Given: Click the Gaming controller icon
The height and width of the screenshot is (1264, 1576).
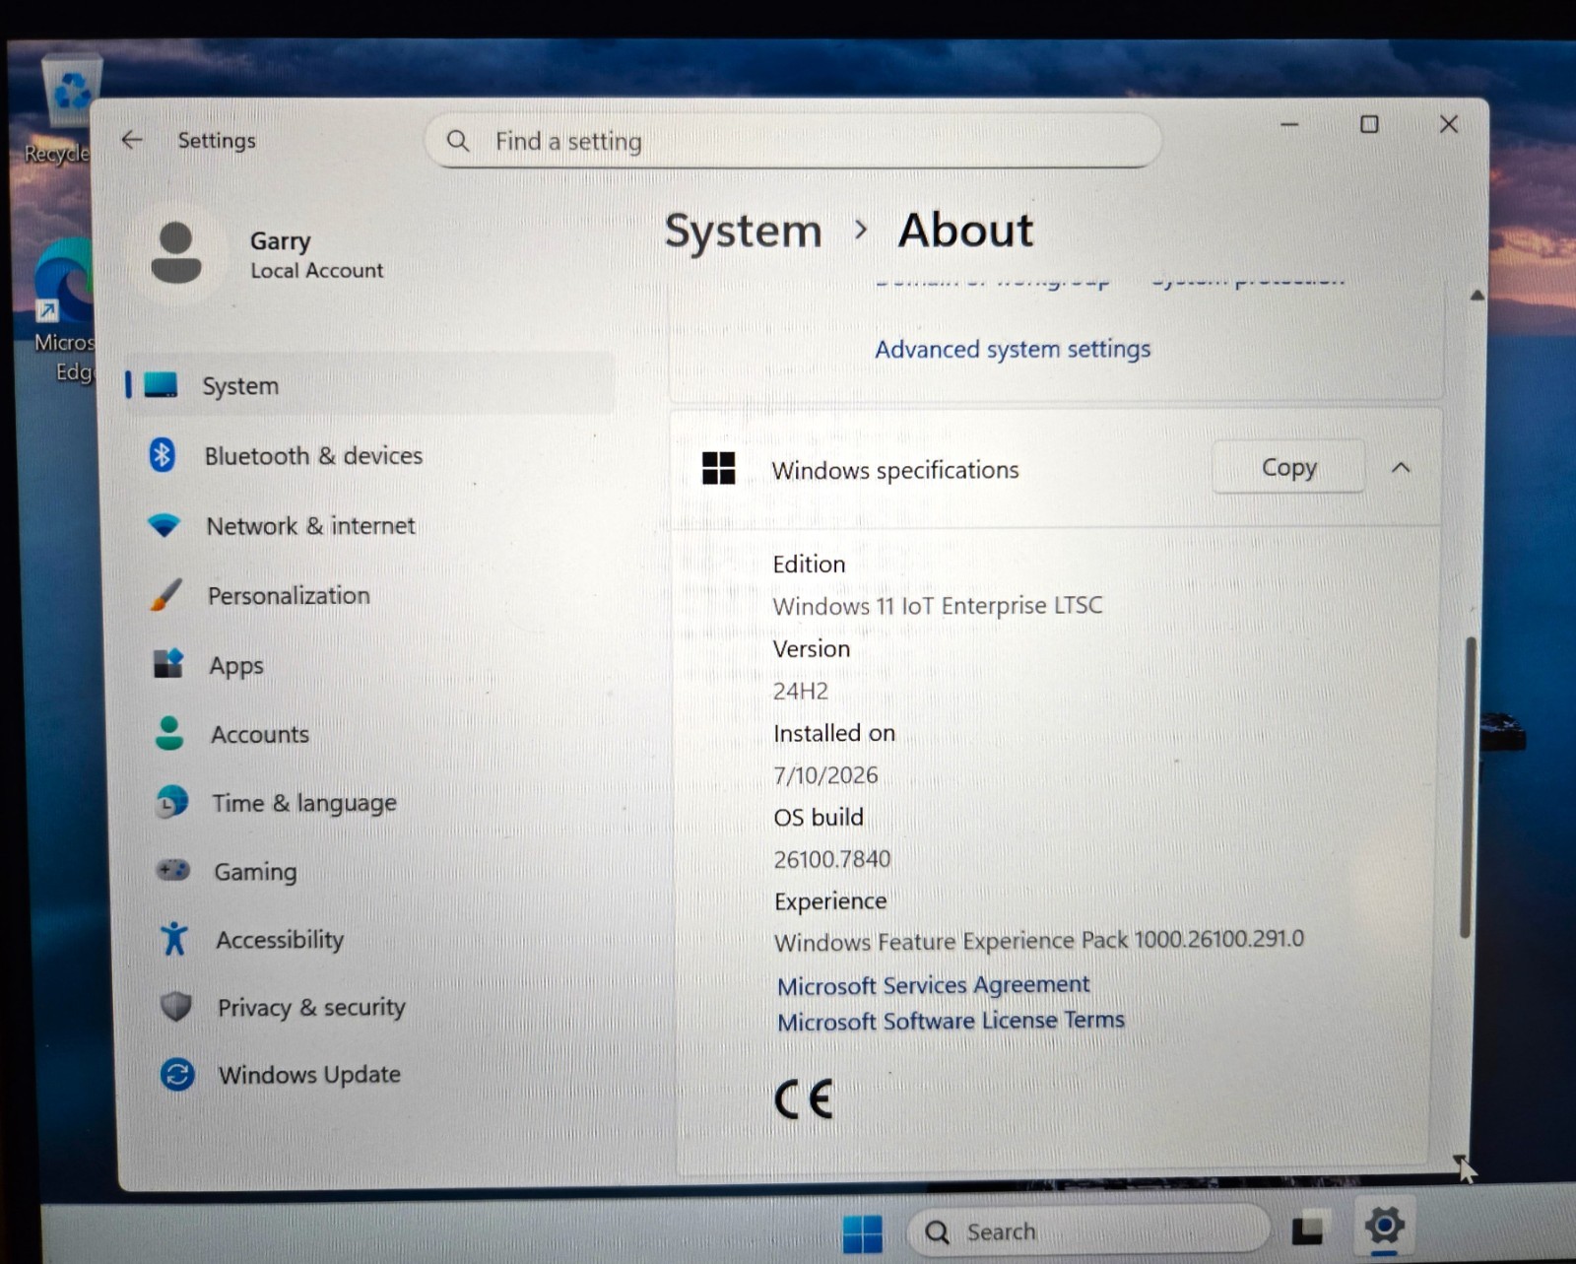Looking at the screenshot, I should tap(173, 870).
